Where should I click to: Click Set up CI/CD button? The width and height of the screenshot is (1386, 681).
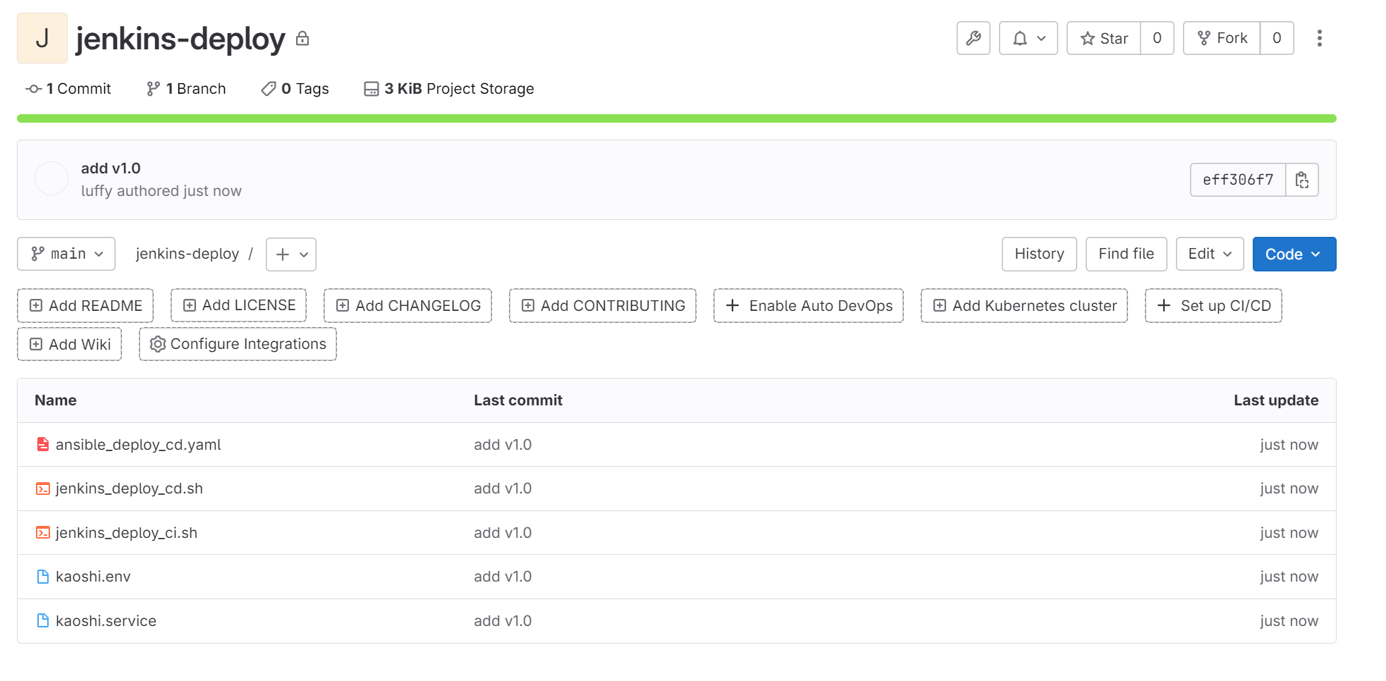pos(1213,305)
